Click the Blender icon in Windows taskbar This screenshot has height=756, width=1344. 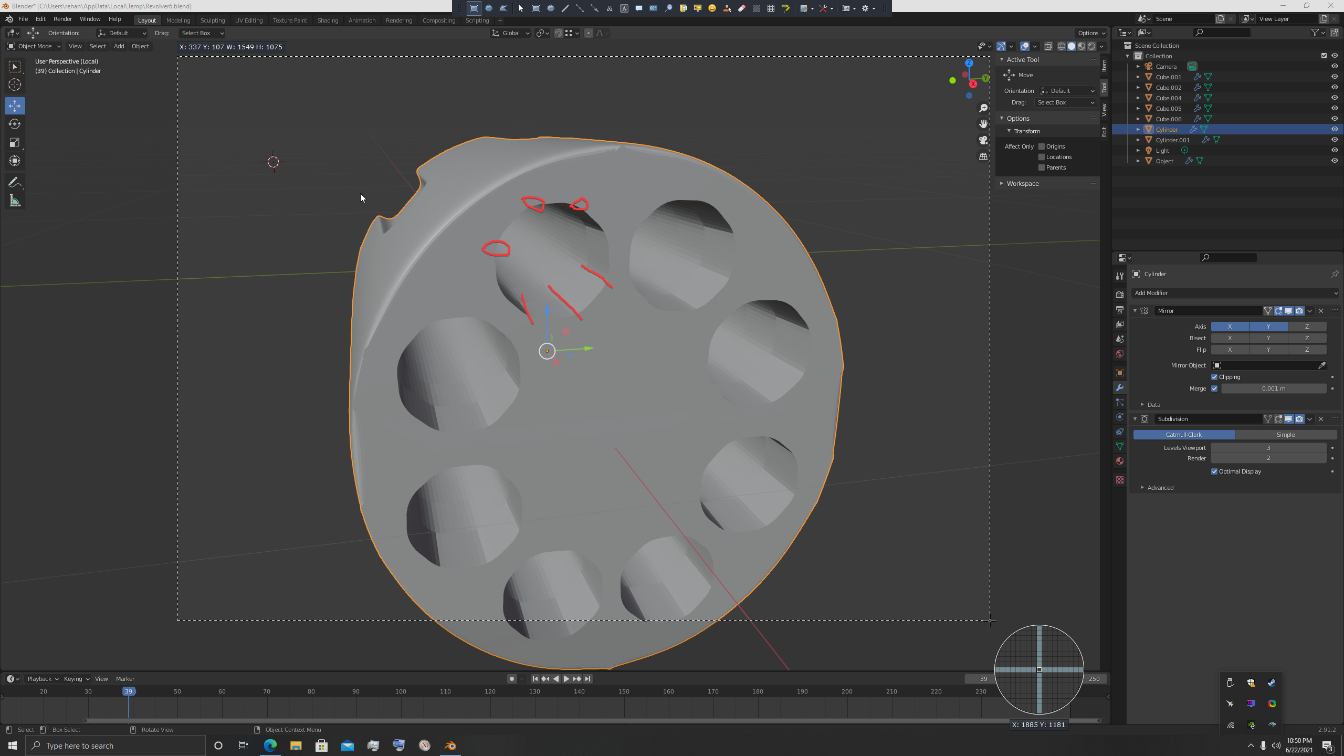tap(450, 745)
